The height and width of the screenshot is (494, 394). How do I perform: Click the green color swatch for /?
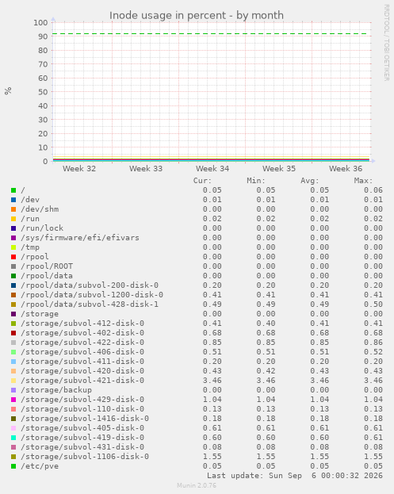[13, 190]
